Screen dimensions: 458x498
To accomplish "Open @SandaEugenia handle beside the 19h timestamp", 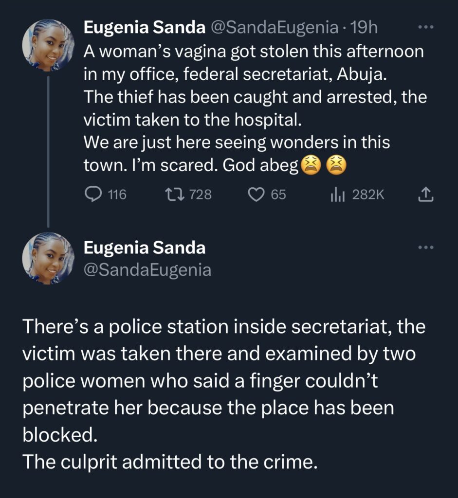I will [x=275, y=28].
